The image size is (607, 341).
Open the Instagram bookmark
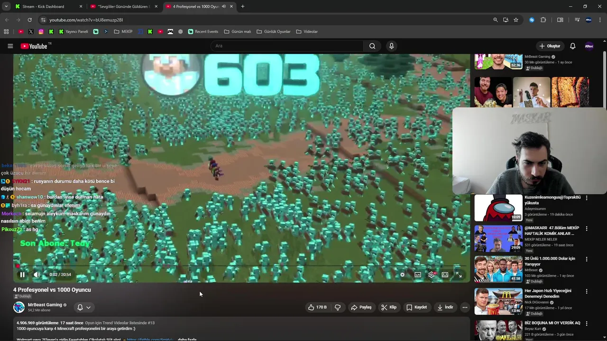coord(41,32)
